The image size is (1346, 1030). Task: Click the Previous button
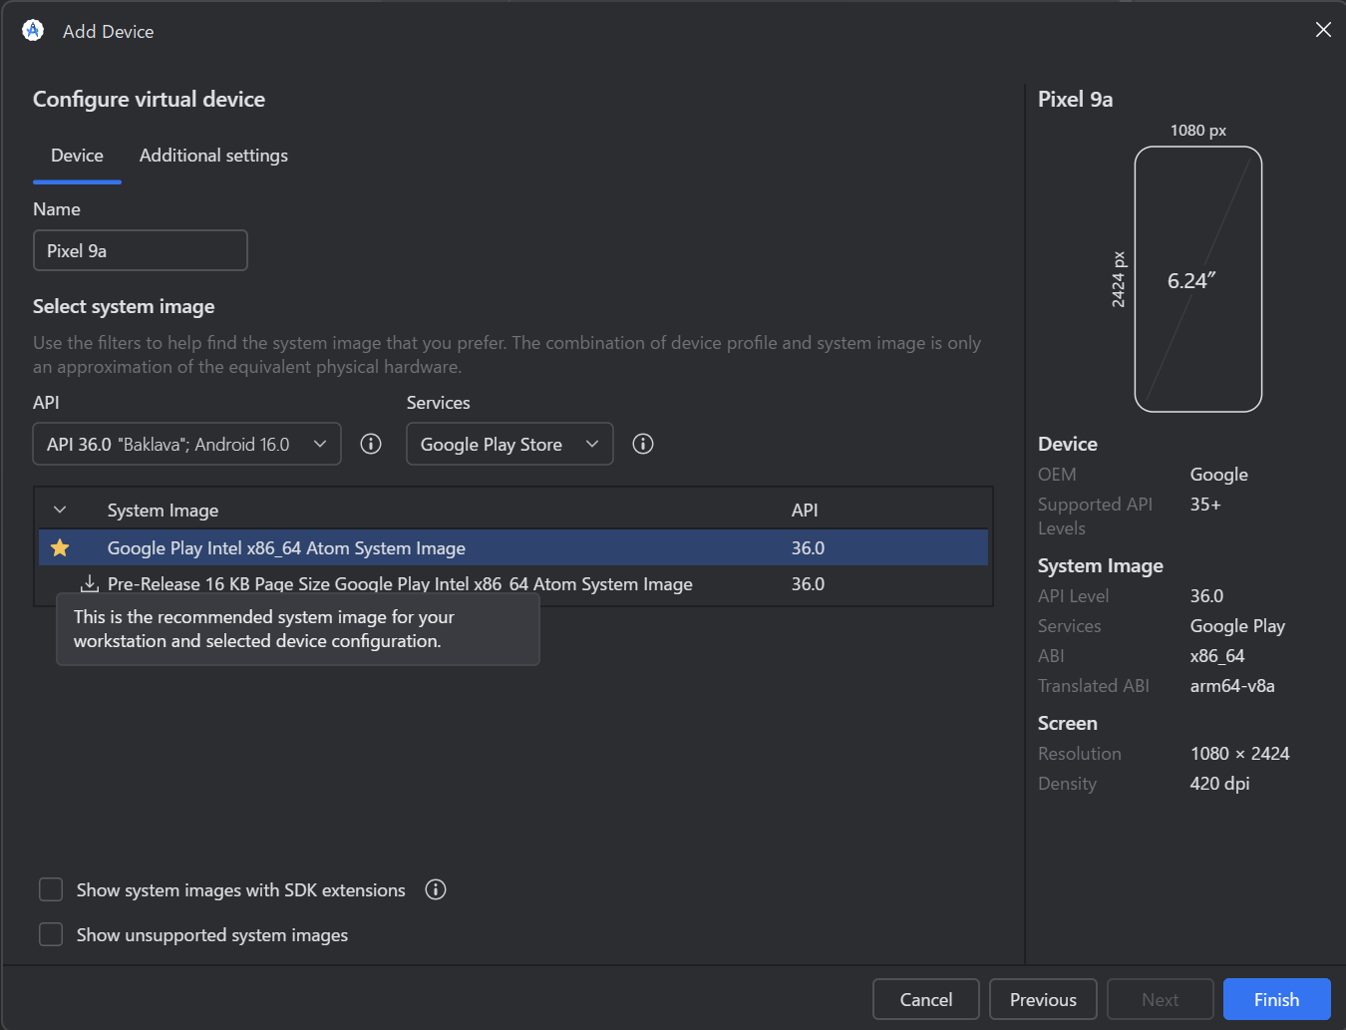[x=1043, y=999]
